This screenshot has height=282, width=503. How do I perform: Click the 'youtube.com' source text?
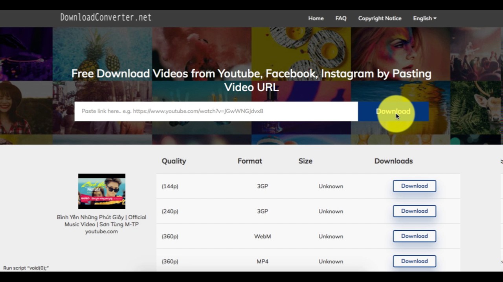[x=101, y=231]
